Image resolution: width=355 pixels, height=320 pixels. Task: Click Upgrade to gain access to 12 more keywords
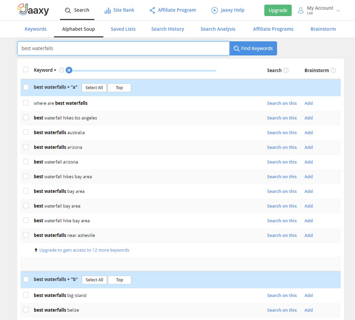click(84, 250)
